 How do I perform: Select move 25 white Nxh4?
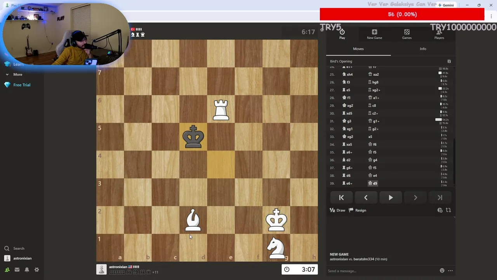pyautogui.click(x=348, y=74)
